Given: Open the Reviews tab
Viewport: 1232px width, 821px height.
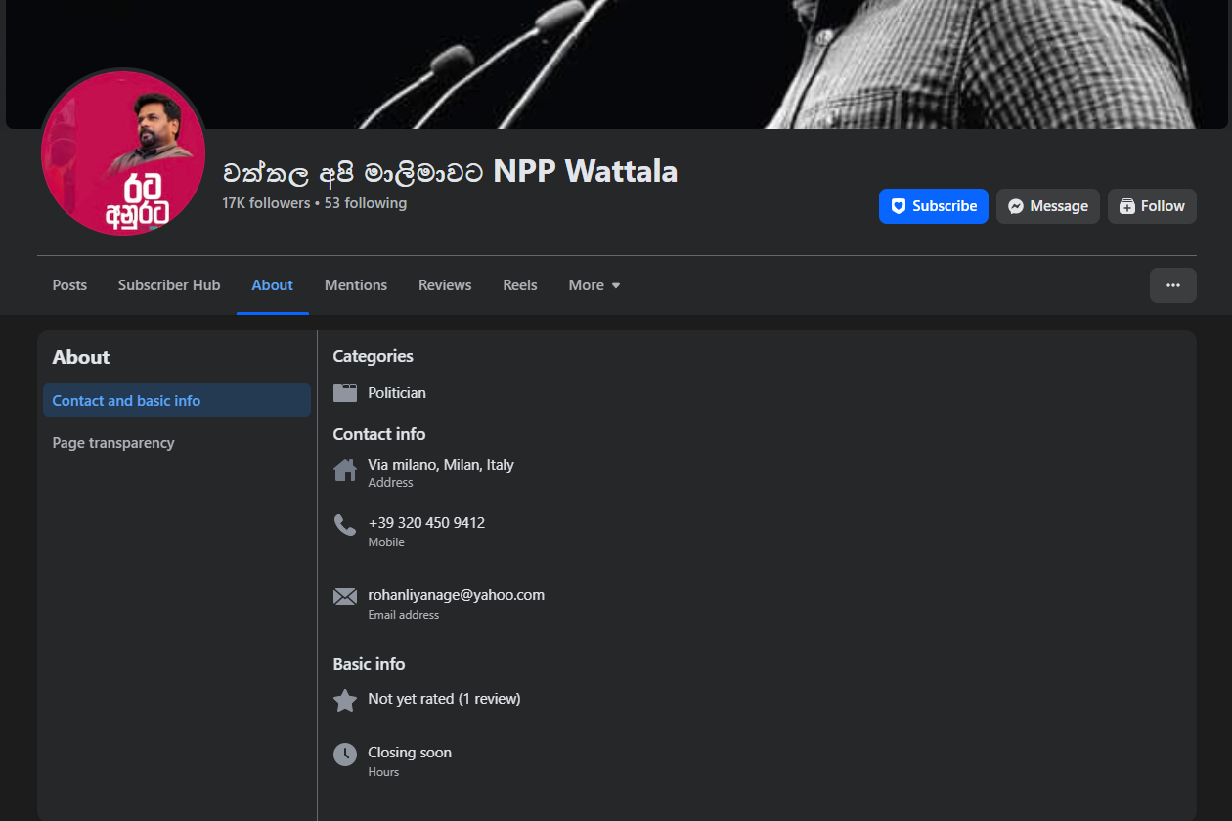Looking at the screenshot, I should (445, 285).
